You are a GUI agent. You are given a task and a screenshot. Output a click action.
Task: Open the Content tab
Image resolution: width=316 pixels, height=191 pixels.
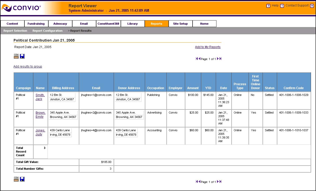pos(12,24)
